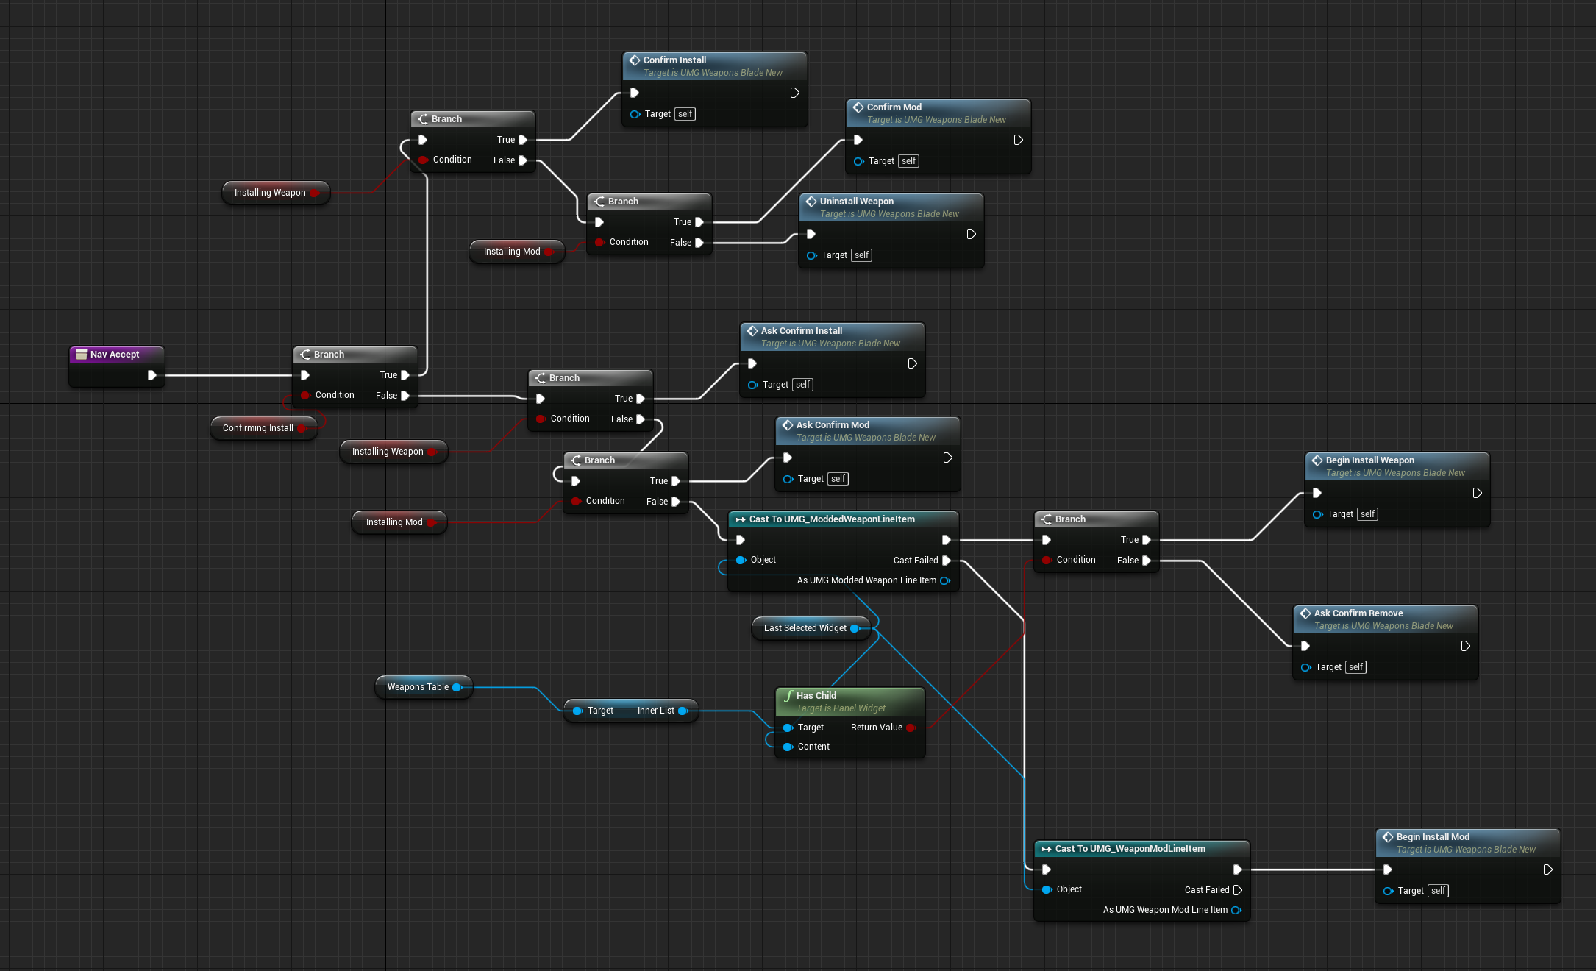Click the Branch node header before Ask Confirm Mod
This screenshot has height=971, width=1596.
point(626,460)
